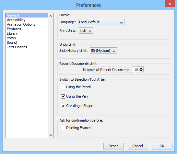Screen dimensions: 177x154
Task: Switch to the Text Options category
Action: (x=17, y=47)
